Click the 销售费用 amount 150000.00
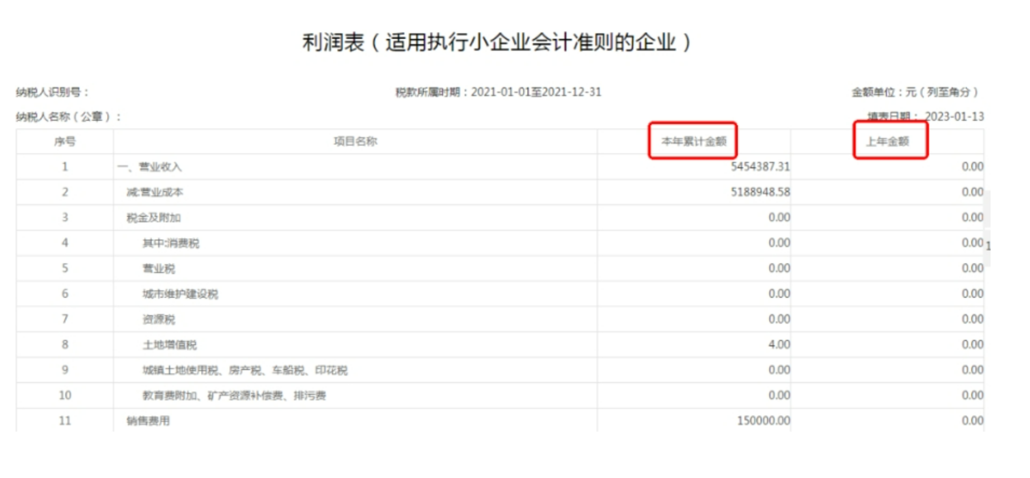The height and width of the screenshot is (478, 1030). tap(763, 420)
